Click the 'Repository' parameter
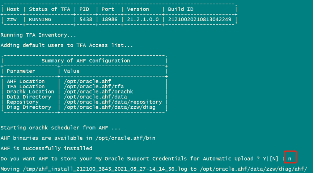 [x=22, y=102]
